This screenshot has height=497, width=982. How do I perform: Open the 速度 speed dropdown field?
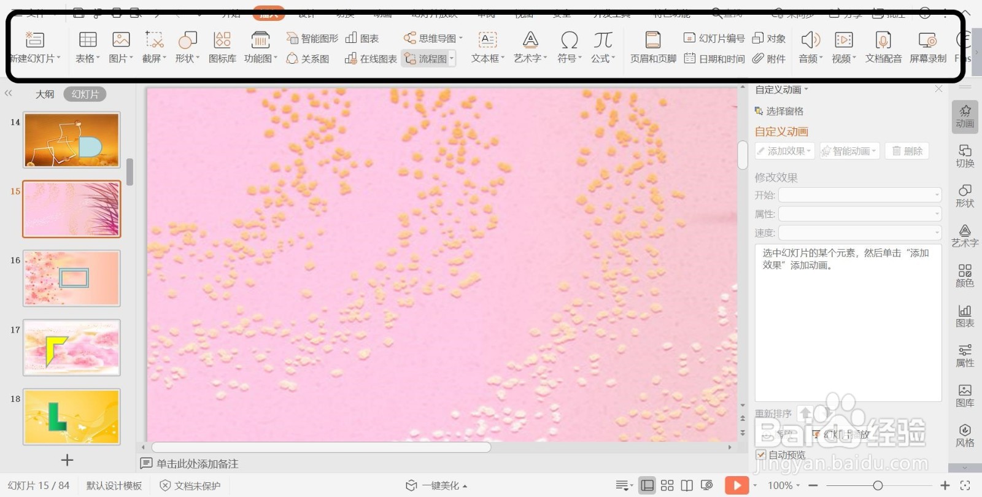point(860,233)
